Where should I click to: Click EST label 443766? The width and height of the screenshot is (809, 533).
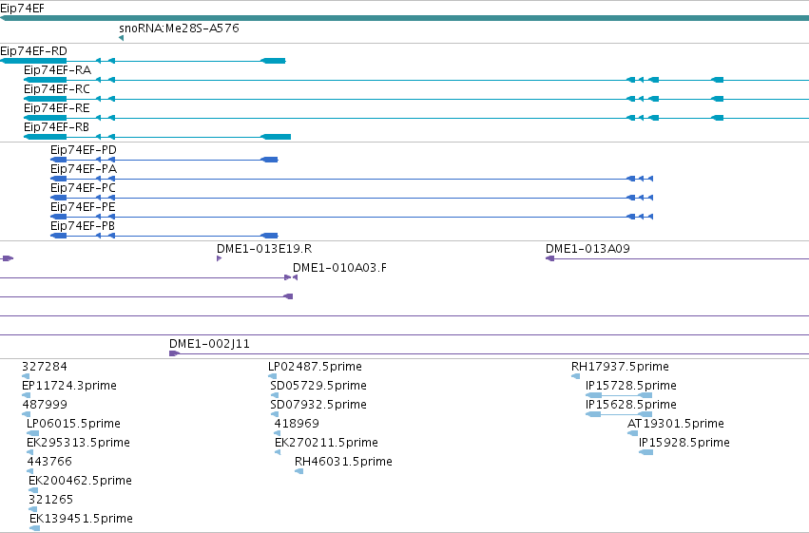click(49, 462)
